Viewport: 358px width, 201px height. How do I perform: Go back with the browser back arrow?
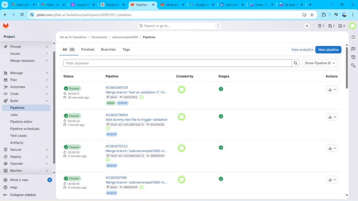(5, 15)
